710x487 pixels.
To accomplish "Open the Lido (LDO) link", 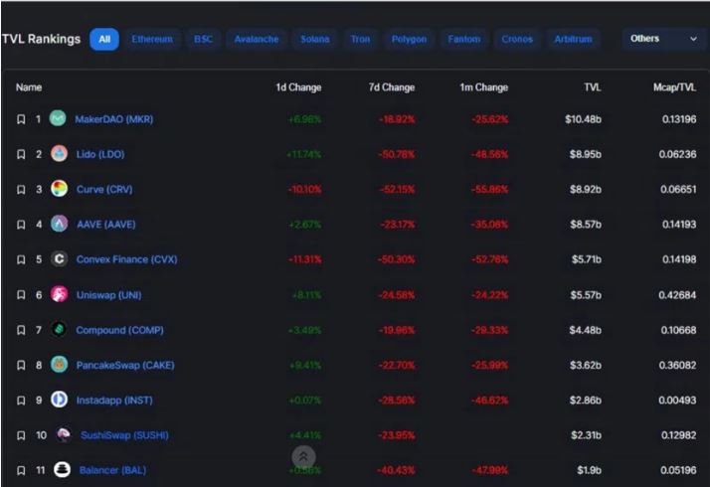I will pos(100,154).
